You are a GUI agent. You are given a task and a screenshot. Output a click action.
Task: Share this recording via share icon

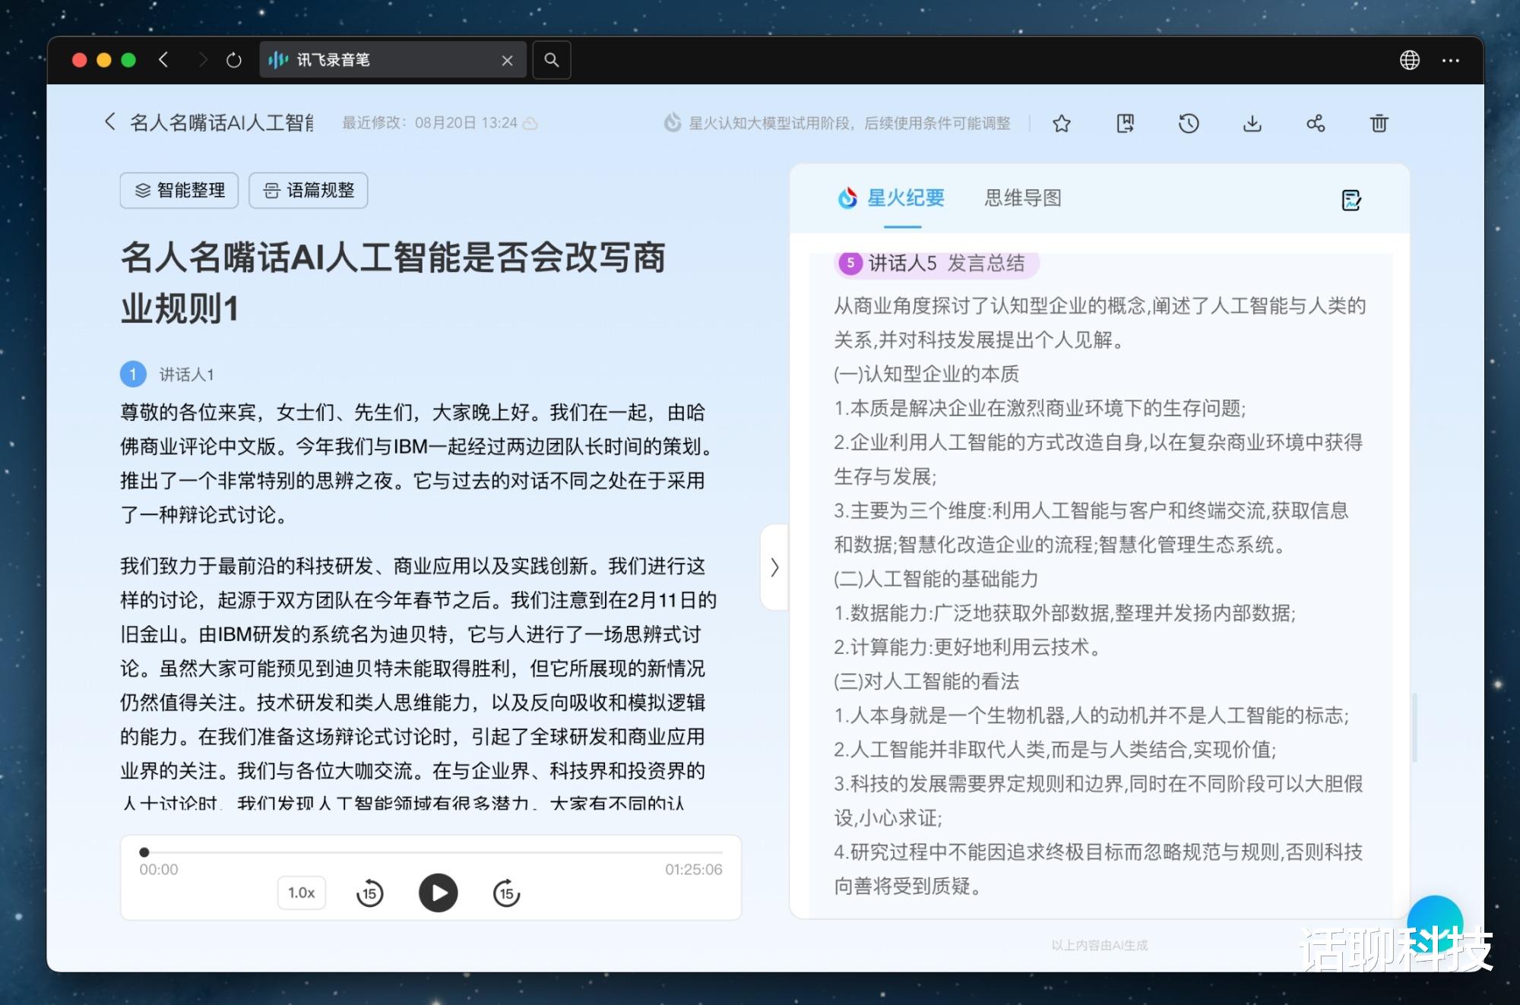point(1316,123)
